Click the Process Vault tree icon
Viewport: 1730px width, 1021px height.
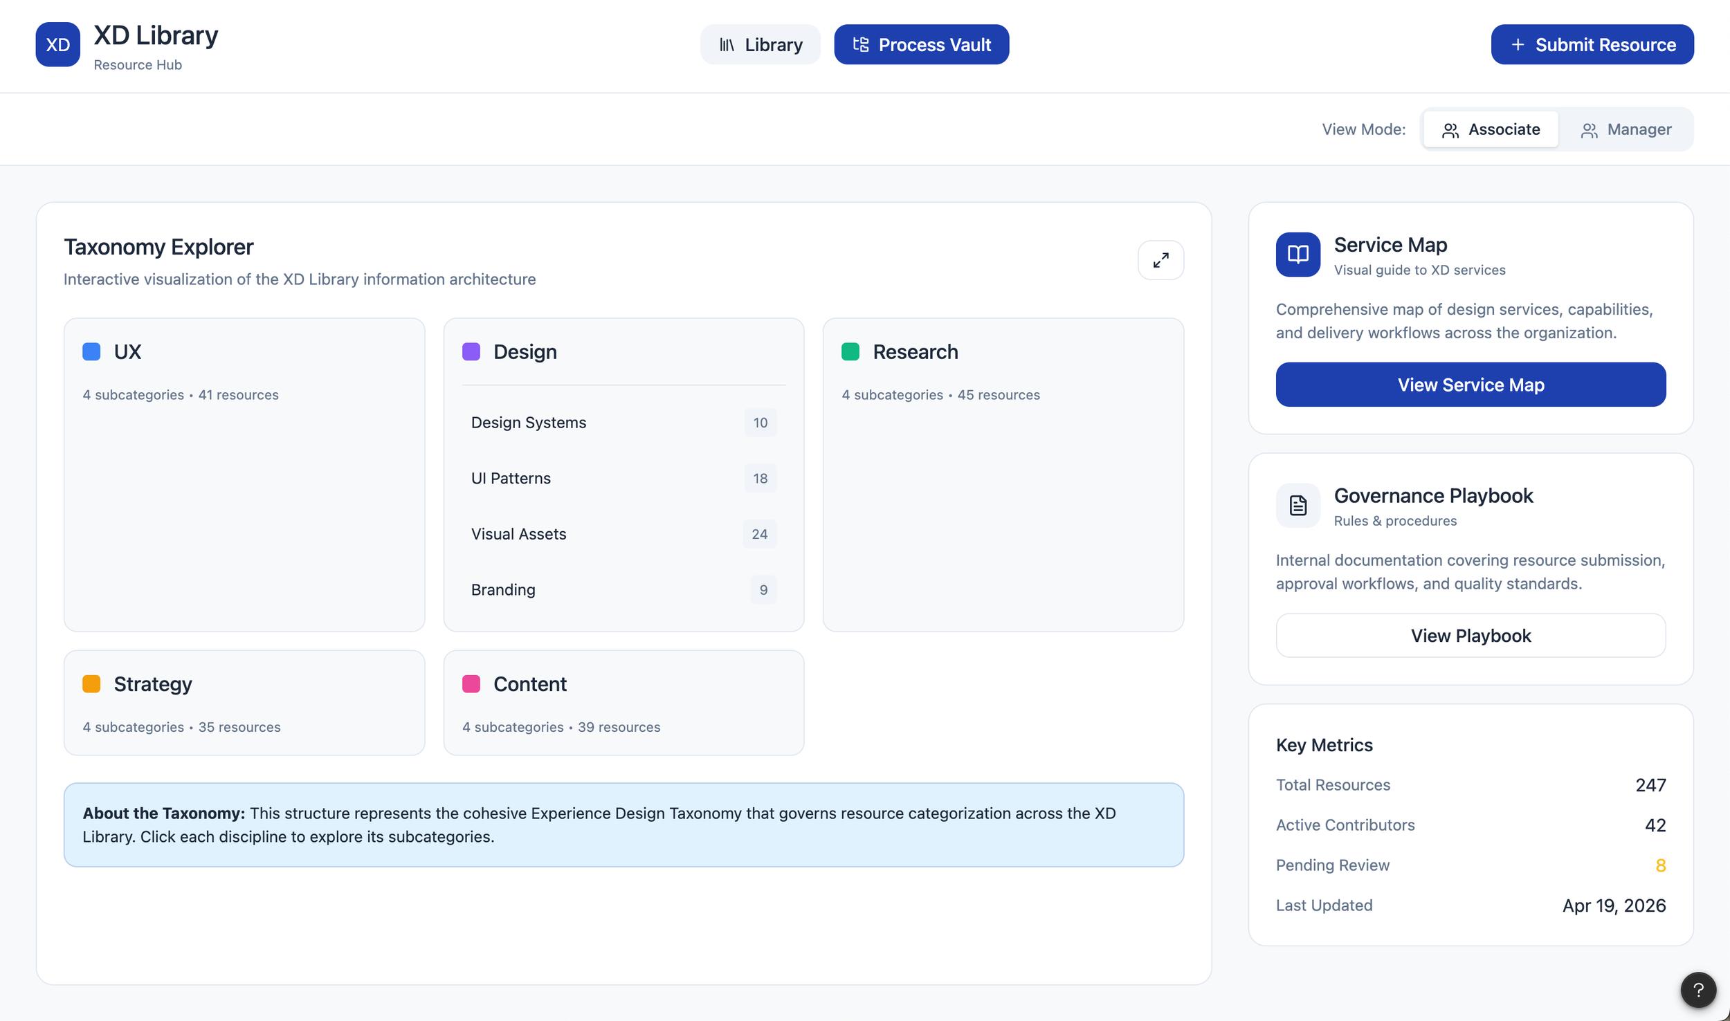point(860,45)
